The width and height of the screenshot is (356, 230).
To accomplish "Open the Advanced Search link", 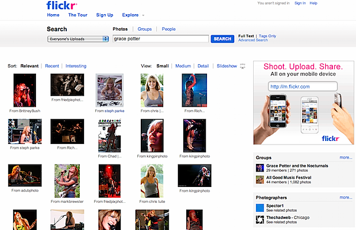I will pos(253,40).
